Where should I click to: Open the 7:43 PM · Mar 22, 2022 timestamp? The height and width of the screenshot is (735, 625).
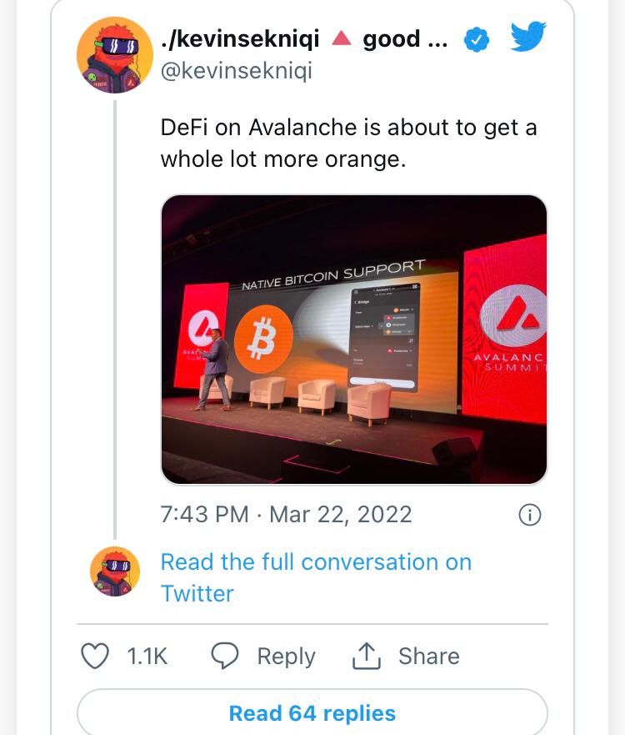point(286,514)
